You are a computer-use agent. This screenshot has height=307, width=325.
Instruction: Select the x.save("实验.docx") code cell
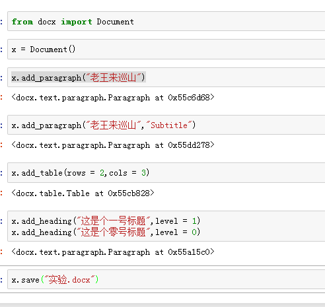coord(166,279)
